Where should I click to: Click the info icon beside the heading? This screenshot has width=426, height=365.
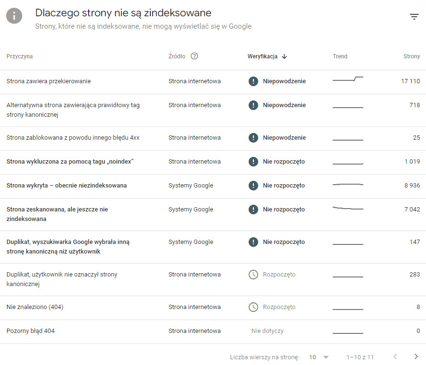click(x=14, y=16)
